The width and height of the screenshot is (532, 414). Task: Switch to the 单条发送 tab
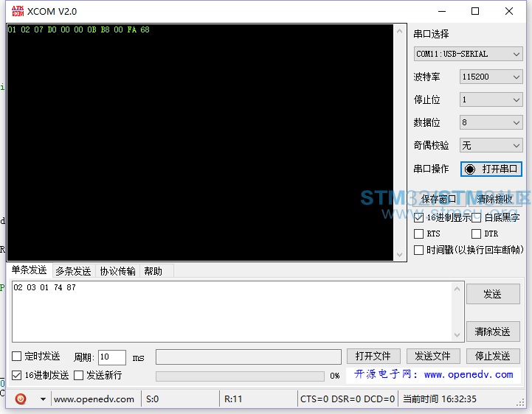30,270
